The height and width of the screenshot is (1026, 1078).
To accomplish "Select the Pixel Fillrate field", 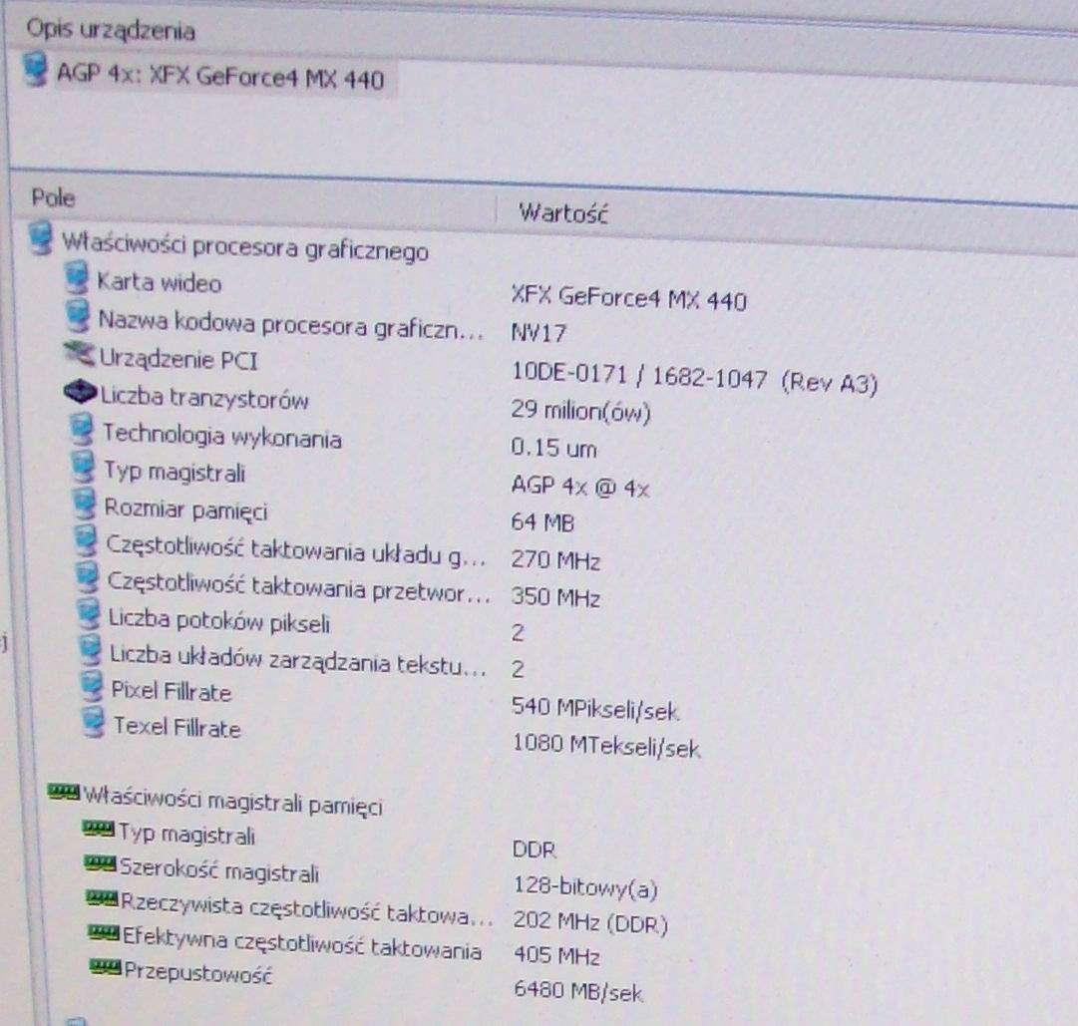I will [172, 691].
